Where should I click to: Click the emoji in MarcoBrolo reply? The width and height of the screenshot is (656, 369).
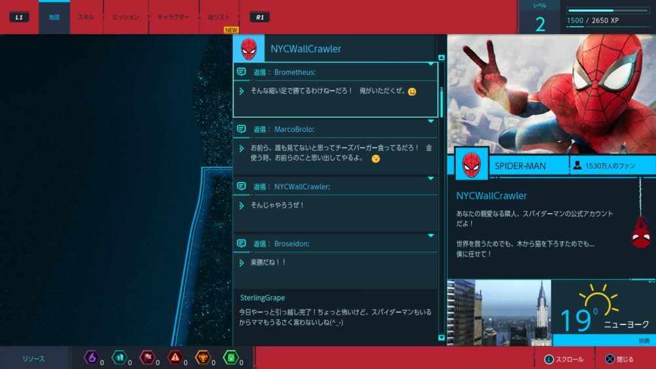(x=376, y=159)
